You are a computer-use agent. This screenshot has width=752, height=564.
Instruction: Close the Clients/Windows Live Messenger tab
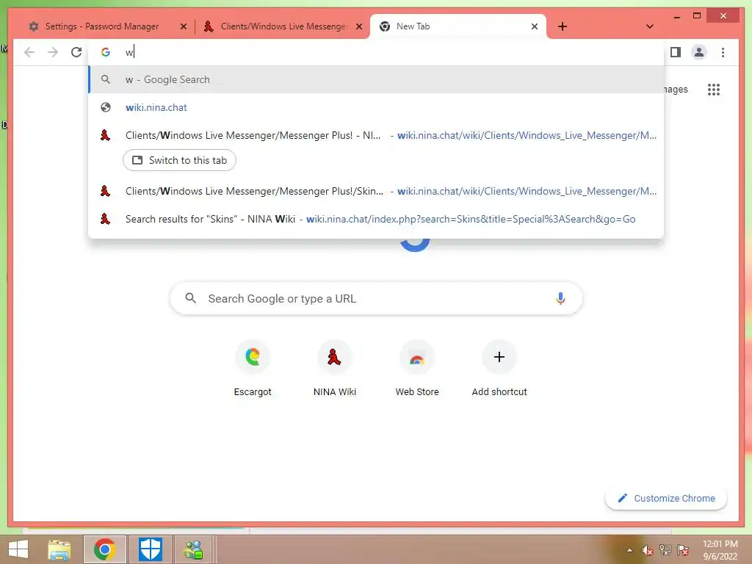click(x=358, y=27)
